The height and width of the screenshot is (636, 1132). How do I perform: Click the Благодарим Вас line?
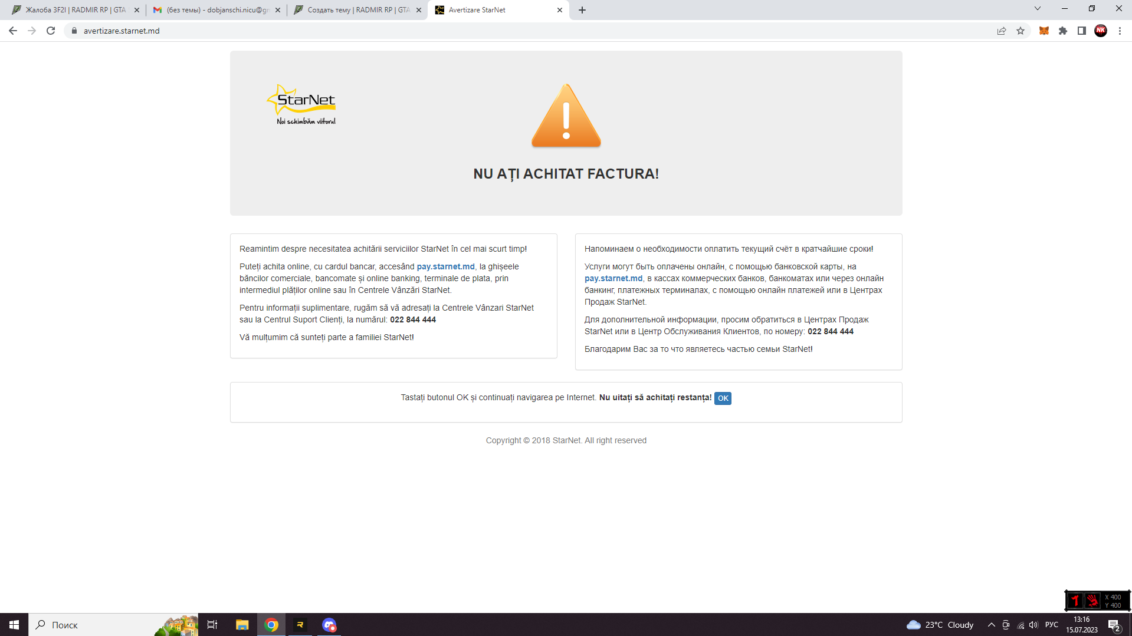click(x=698, y=349)
